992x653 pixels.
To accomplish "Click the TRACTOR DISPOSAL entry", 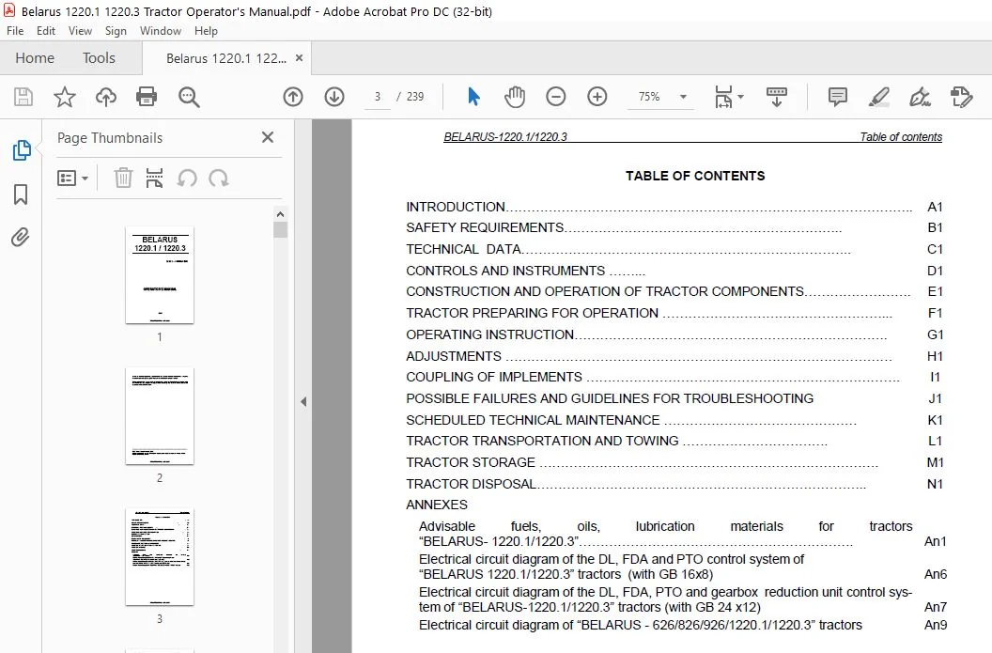I will pyautogui.click(x=674, y=484).
